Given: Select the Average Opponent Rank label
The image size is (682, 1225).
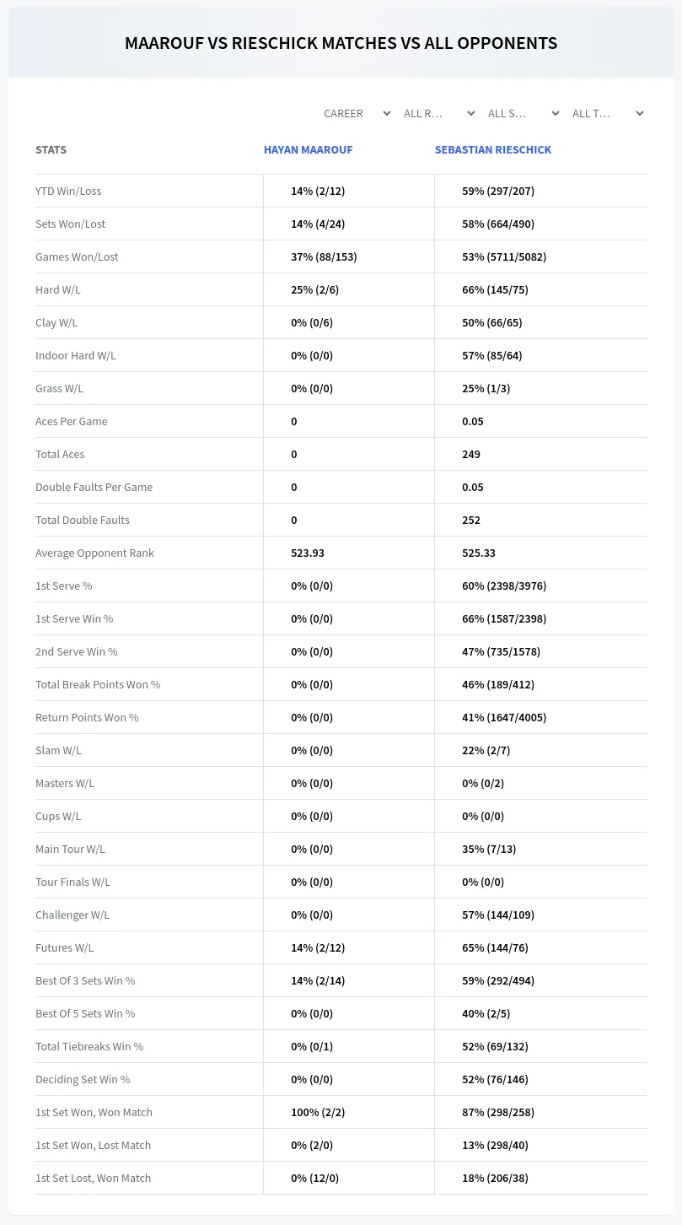Looking at the screenshot, I should 94,553.
